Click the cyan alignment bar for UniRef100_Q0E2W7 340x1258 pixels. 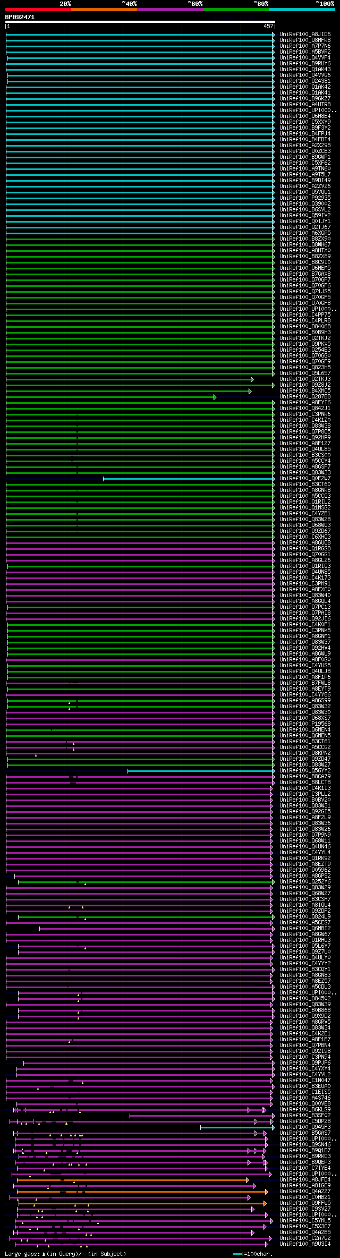pyautogui.click(x=189, y=479)
